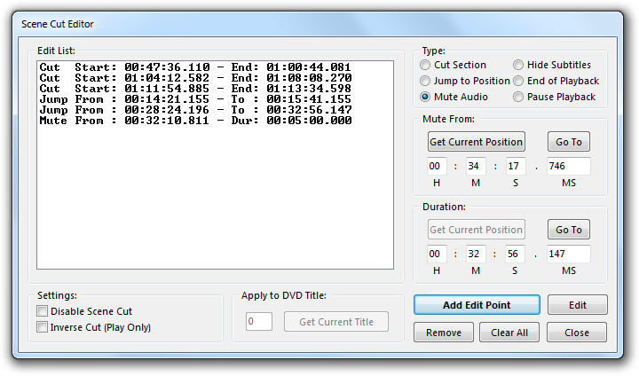This screenshot has height=376, width=639.
Task: Close the Scene Cut Editor dialog
Action: 577,333
